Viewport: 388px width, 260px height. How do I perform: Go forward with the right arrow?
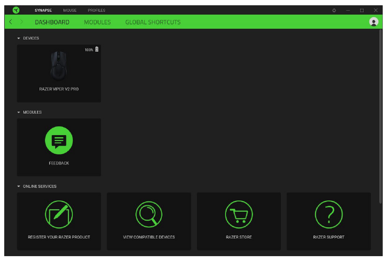[x=21, y=22]
